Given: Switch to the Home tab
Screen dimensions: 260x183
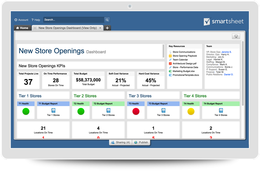Looking at the screenshot, I should coord(22,28).
